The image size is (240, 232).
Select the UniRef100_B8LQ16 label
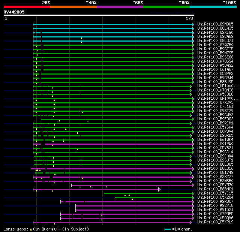[x=215, y=169]
